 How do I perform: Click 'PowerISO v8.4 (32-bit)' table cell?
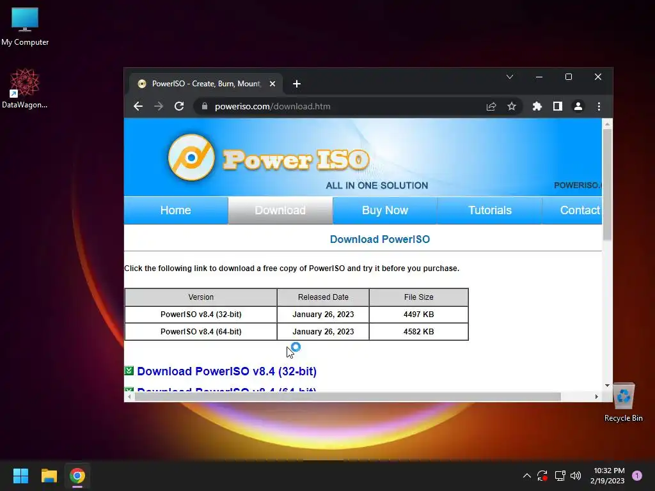[x=201, y=315]
